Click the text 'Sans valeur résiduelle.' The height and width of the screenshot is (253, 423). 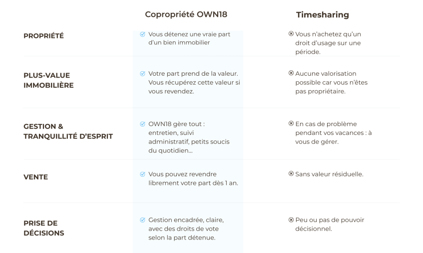tap(329, 174)
